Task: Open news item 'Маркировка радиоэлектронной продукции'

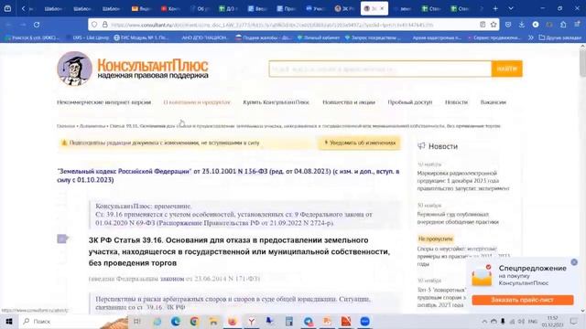Action: click(x=463, y=181)
